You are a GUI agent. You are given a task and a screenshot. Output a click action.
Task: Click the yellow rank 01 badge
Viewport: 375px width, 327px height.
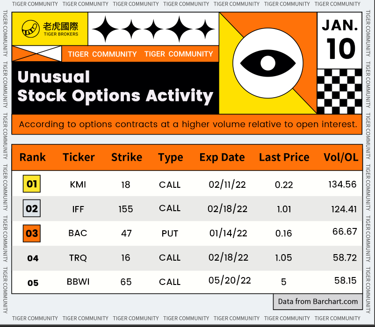coord(32,184)
